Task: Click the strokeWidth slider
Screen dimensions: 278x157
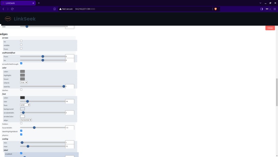Action: tap(42, 113)
